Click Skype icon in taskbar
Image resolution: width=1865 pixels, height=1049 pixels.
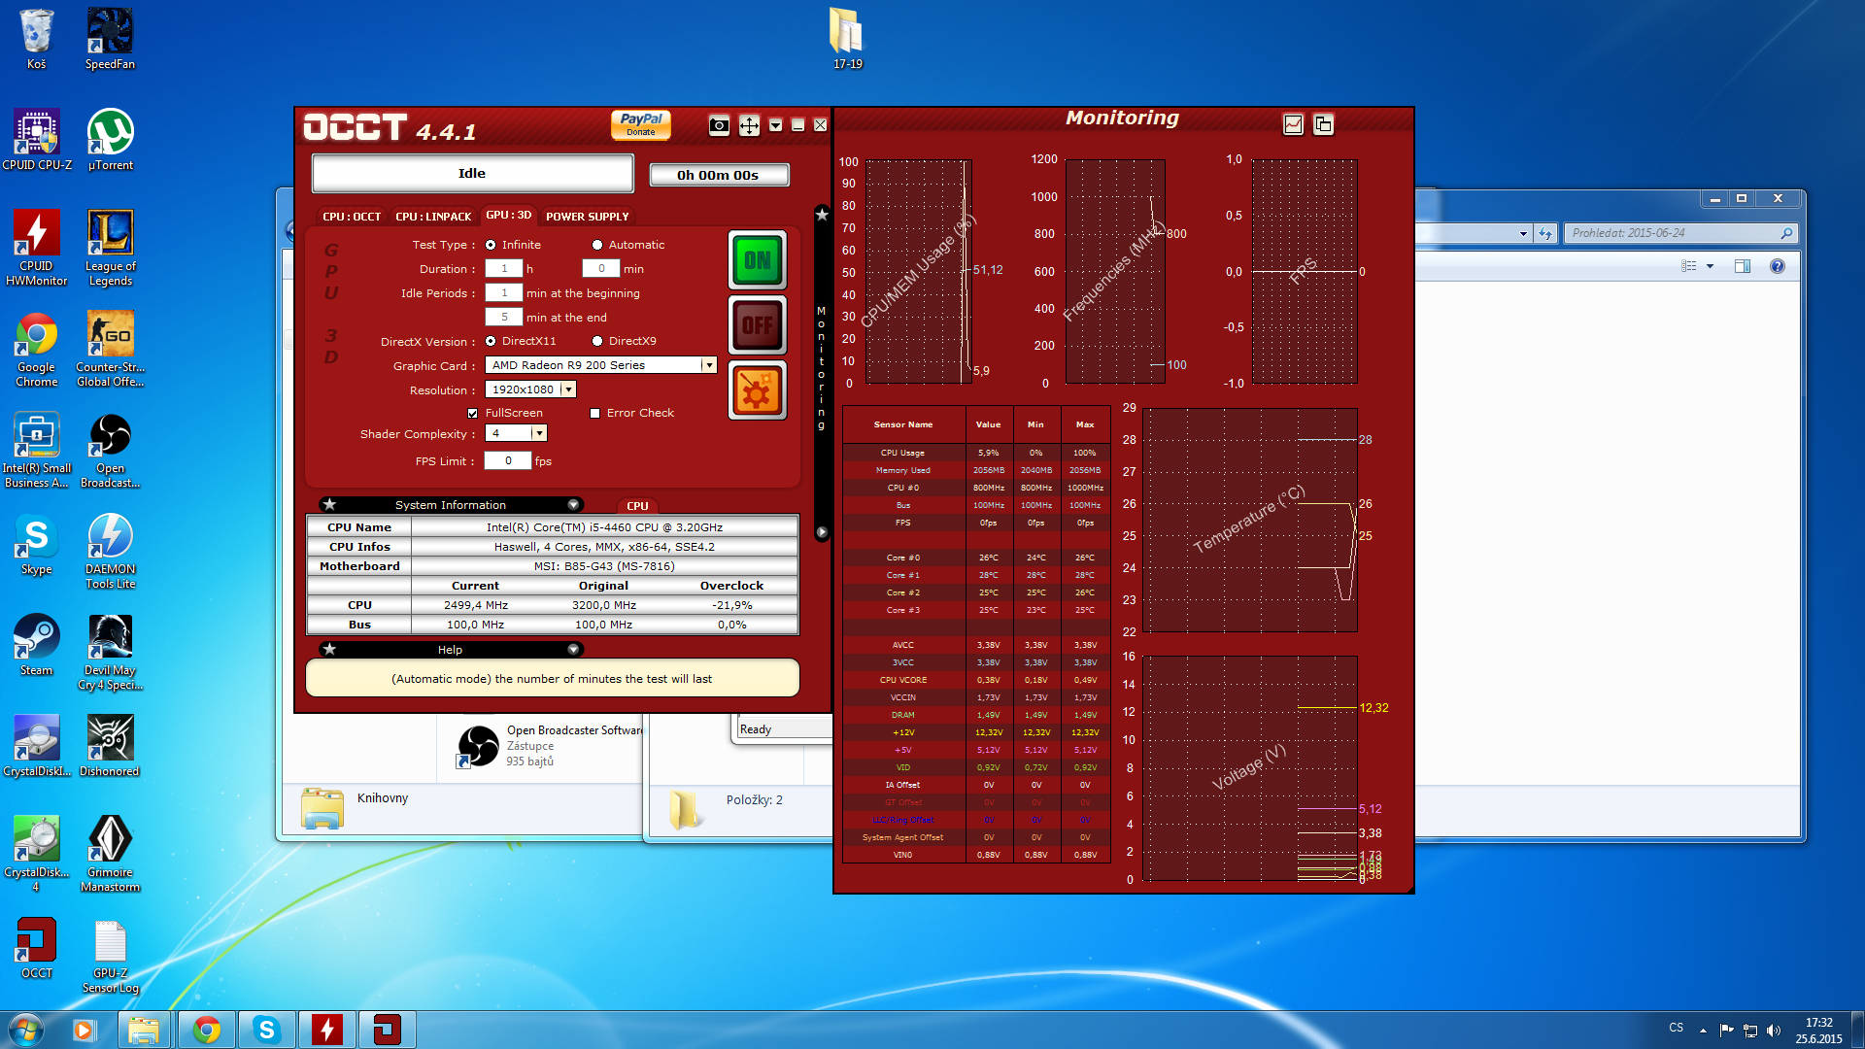click(x=266, y=1030)
